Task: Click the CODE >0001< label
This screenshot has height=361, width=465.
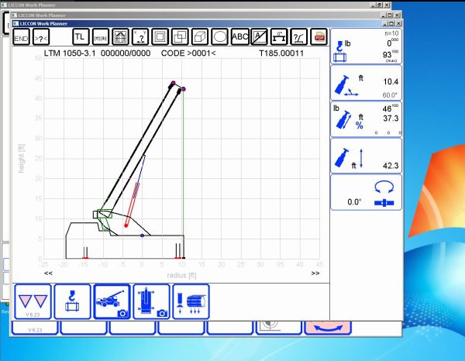Action: [188, 53]
